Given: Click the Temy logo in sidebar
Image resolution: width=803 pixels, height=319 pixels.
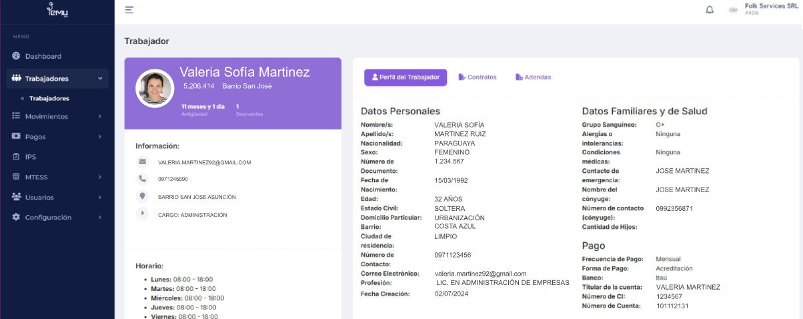Looking at the screenshot, I should (x=57, y=10).
